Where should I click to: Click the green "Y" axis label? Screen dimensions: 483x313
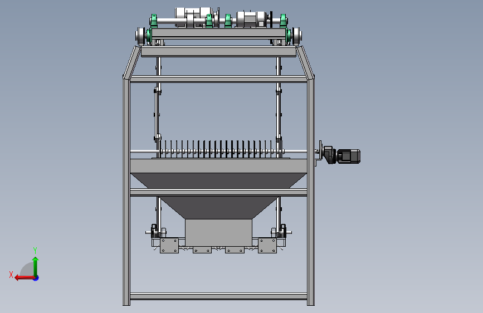coord(35,250)
